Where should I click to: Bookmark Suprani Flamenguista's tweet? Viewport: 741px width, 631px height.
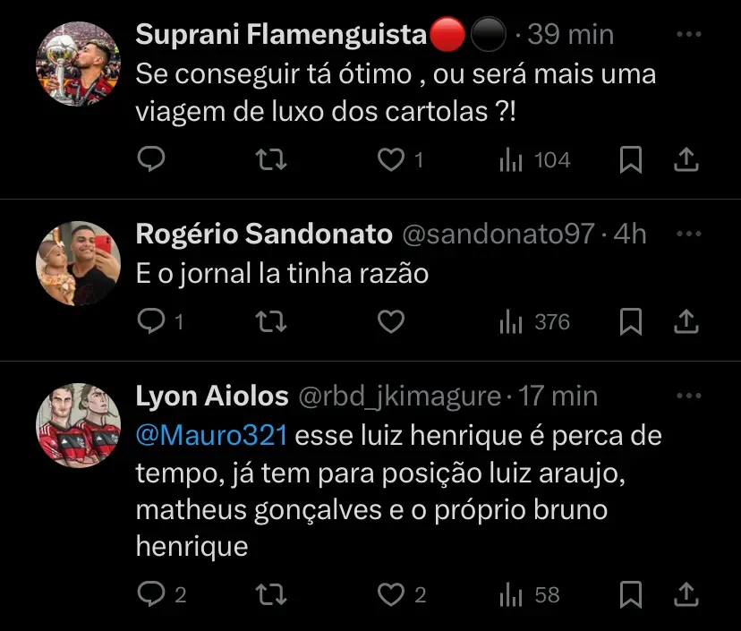631,160
